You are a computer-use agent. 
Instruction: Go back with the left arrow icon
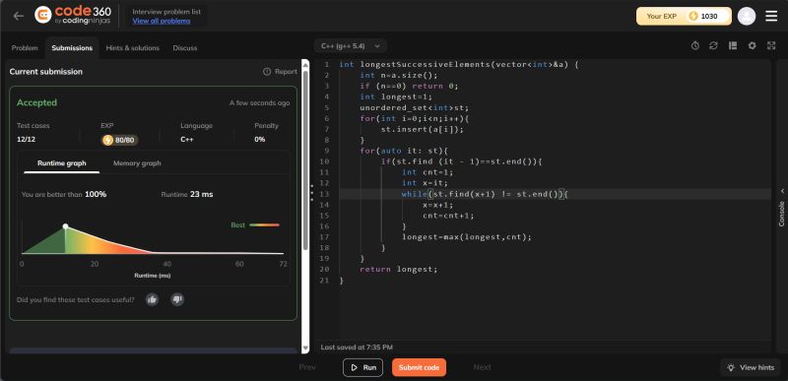coord(18,16)
